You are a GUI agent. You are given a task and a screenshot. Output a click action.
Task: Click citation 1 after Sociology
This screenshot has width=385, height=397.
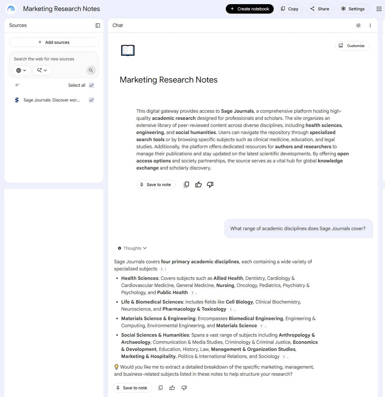pos(284,357)
